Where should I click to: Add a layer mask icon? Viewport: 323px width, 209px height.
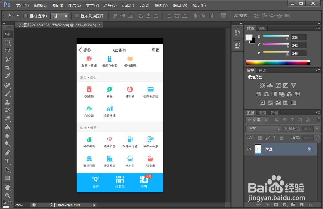point(276,205)
